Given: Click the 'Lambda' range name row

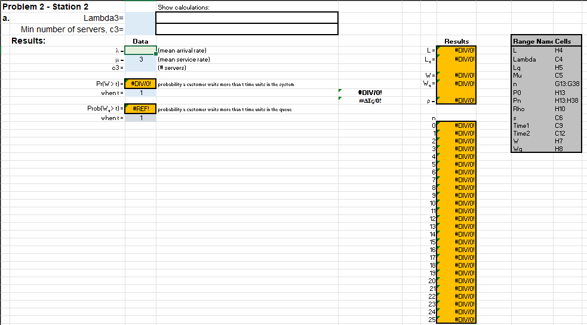Looking at the screenshot, I should point(524,59).
